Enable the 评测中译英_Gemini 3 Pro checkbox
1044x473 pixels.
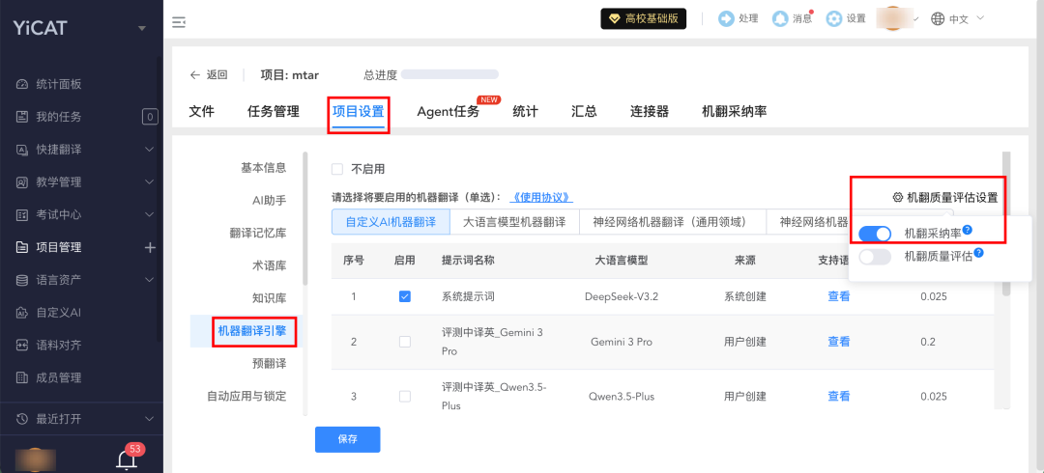click(405, 342)
